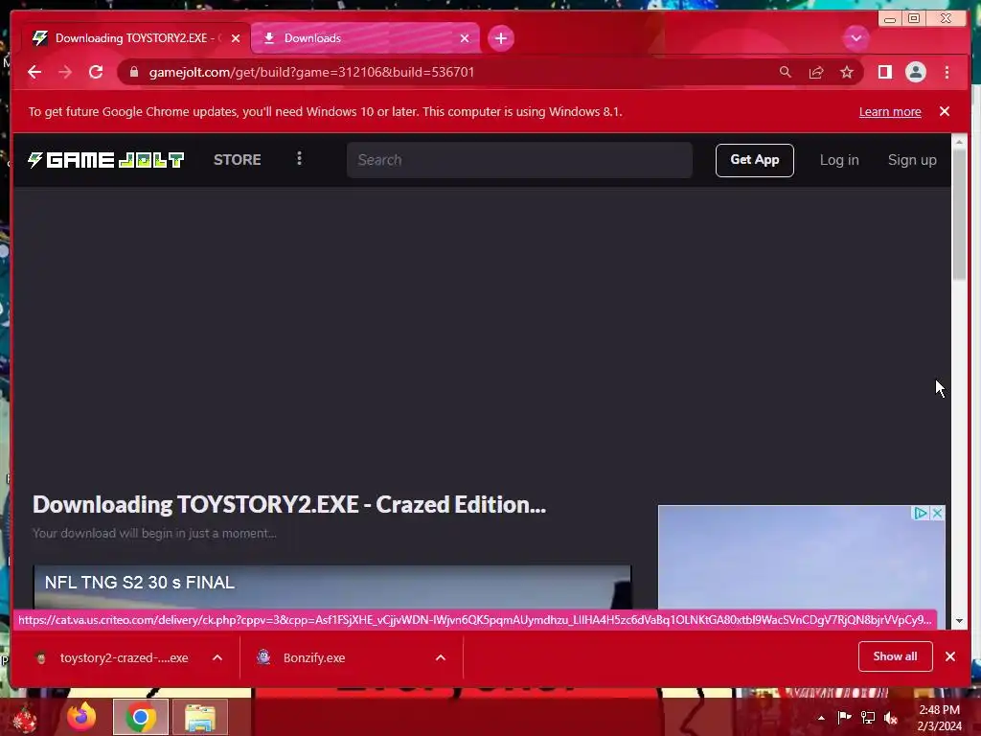Click the address bar URL
This screenshot has height=736, width=981.
(311, 72)
